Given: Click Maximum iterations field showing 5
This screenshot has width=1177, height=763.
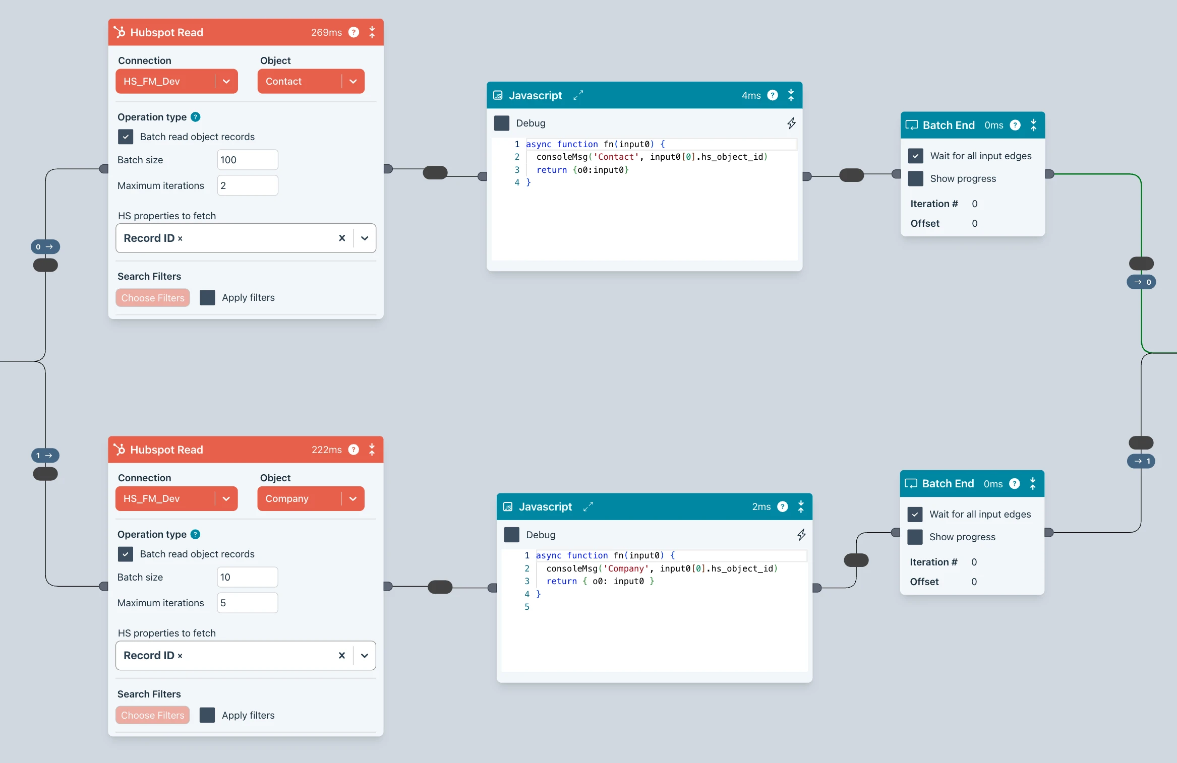Looking at the screenshot, I should click(x=247, y=603).
